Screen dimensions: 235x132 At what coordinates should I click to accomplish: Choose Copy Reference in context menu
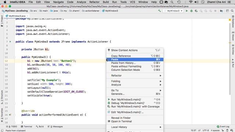click(x=135, y=56)
